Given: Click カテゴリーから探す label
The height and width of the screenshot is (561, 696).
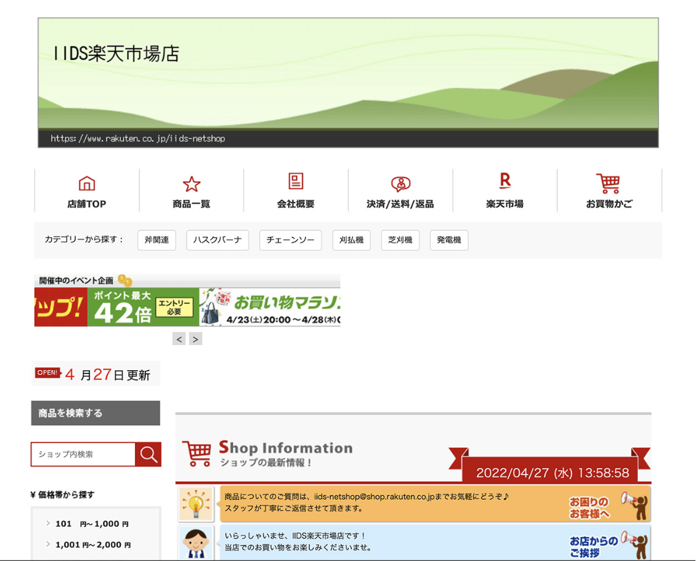Looking at the screenshot, I should [84, 239].
